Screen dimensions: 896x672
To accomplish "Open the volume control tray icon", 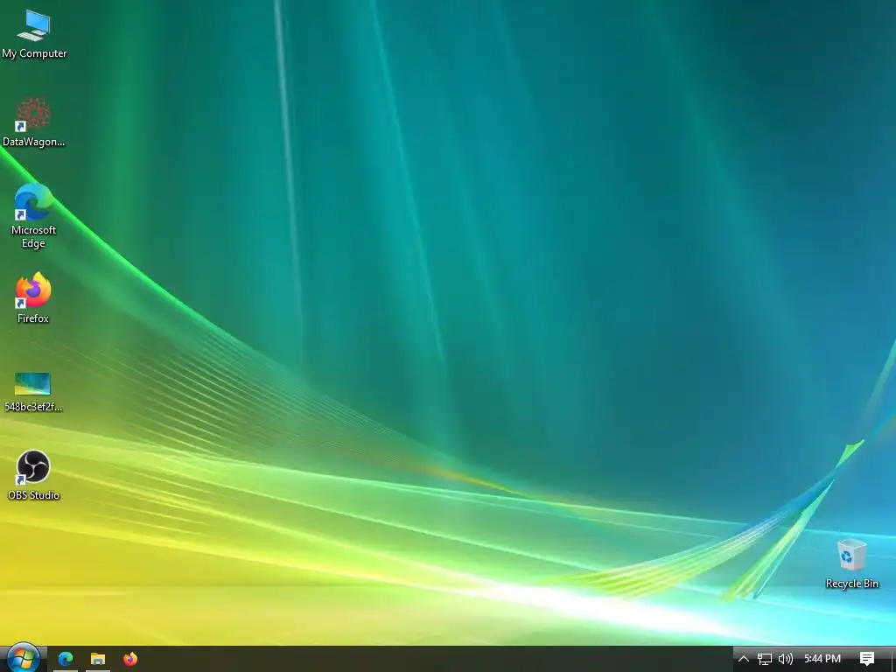I will [786, 659].
